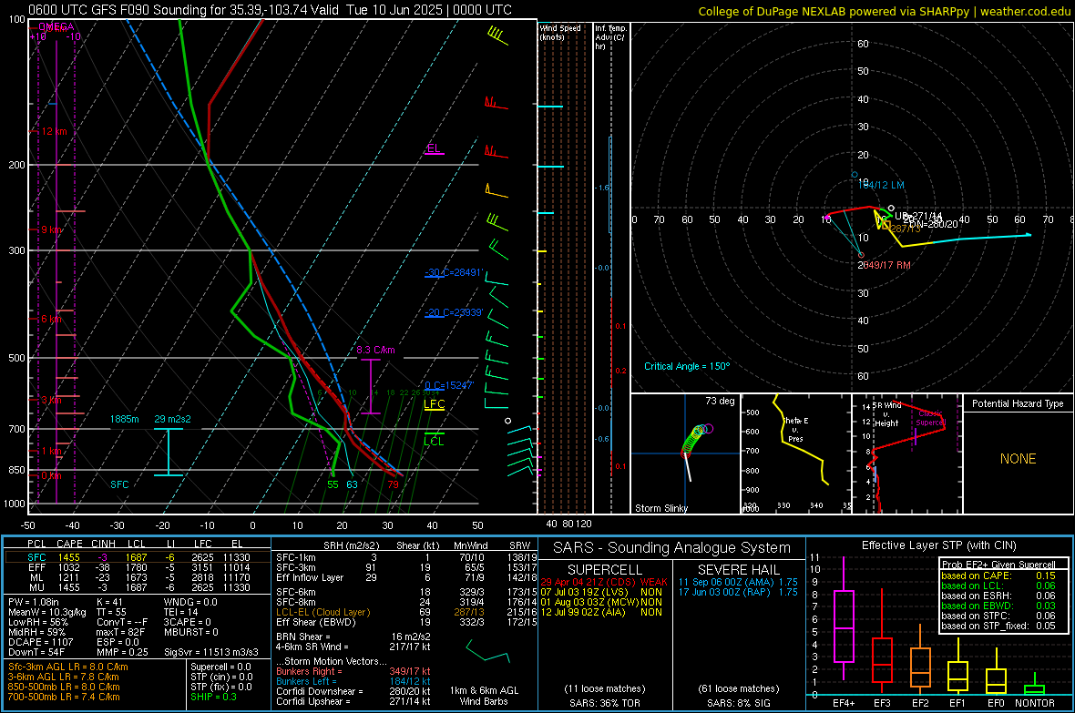Click the orange 'LCL-EL (Cloud Layer)' row
Image resolution: width=1075 pixels, height=713 pixels.
[406, 612]
